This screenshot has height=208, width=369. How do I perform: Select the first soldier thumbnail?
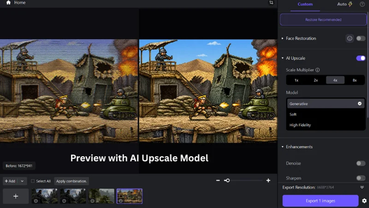[x=45, y=196]
